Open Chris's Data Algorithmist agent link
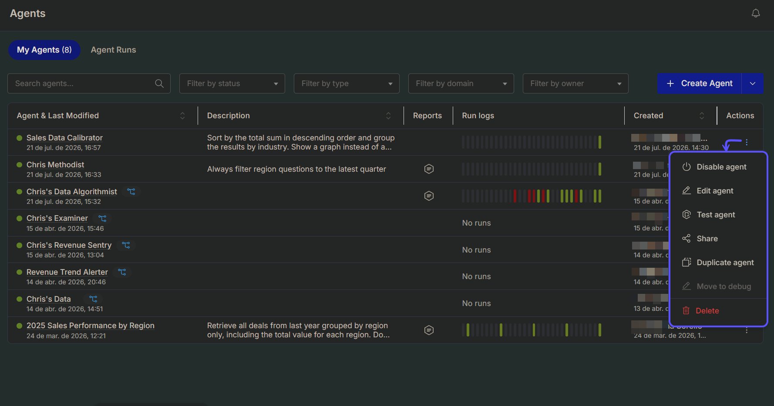This screenshot has width=774, height=406. 72,192
